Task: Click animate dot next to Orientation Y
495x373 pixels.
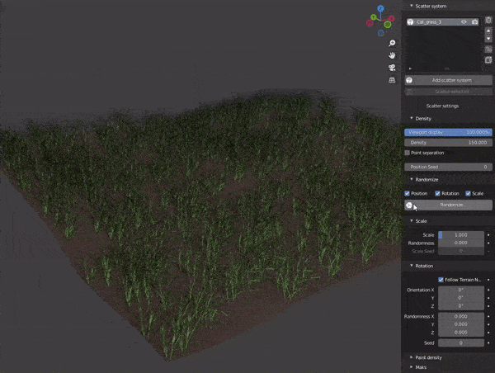Action: point(488,298)
